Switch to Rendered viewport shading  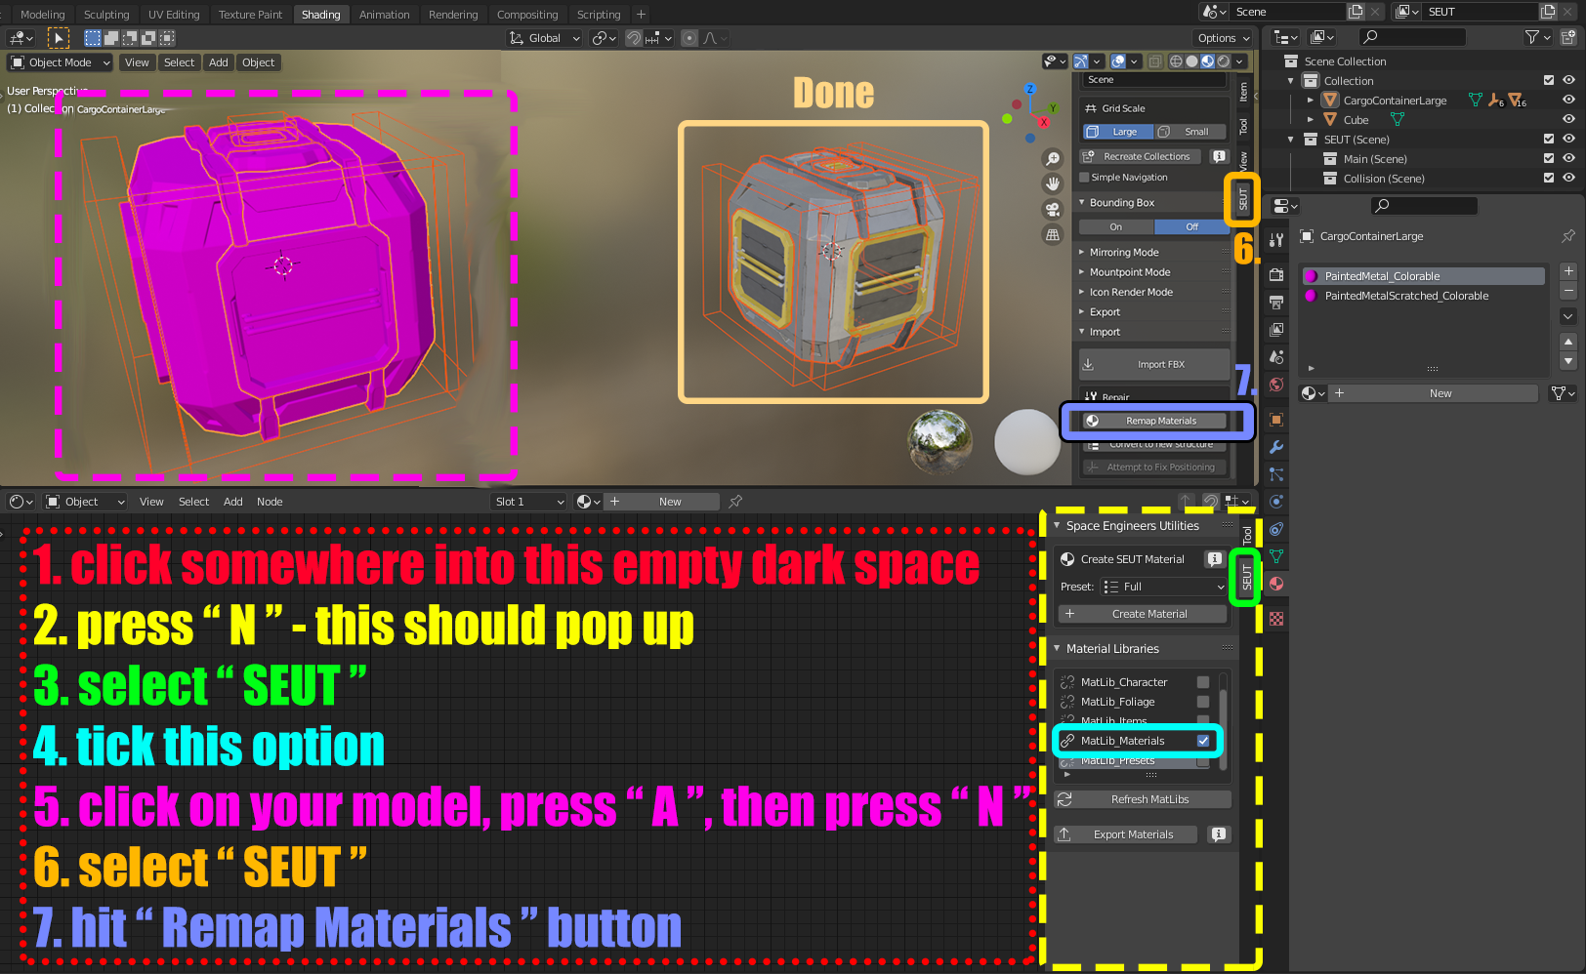tap(1224, 61)
